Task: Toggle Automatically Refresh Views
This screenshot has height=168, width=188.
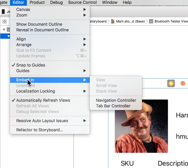Action: click(x=50, y=100)
